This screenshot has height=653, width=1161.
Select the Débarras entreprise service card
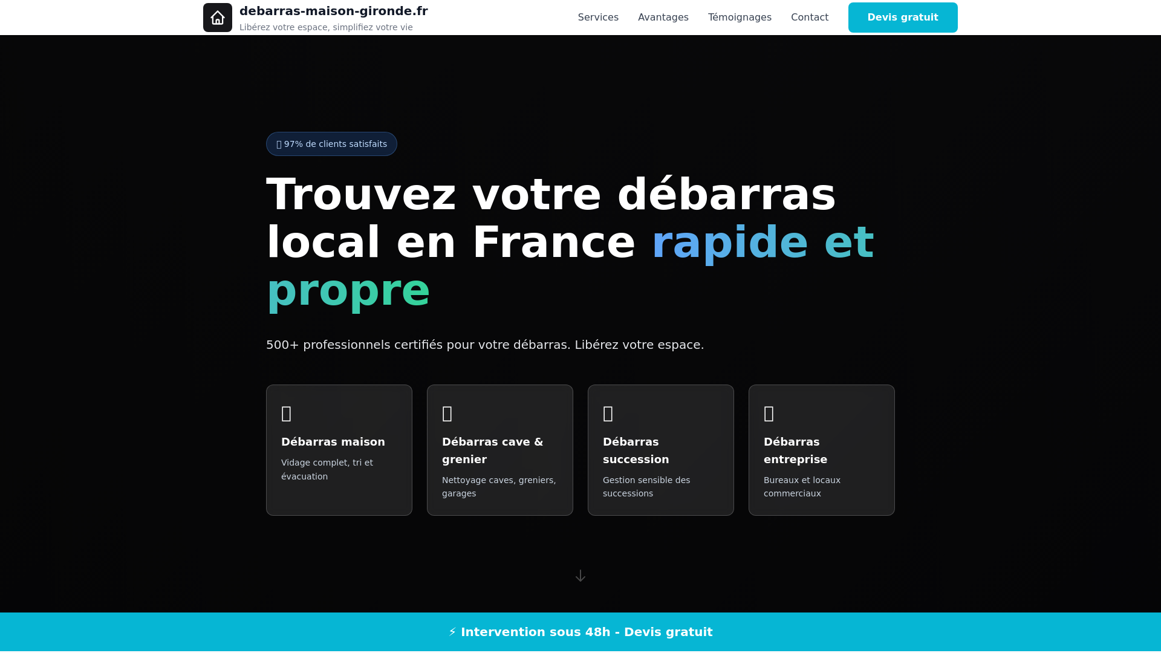821,450
